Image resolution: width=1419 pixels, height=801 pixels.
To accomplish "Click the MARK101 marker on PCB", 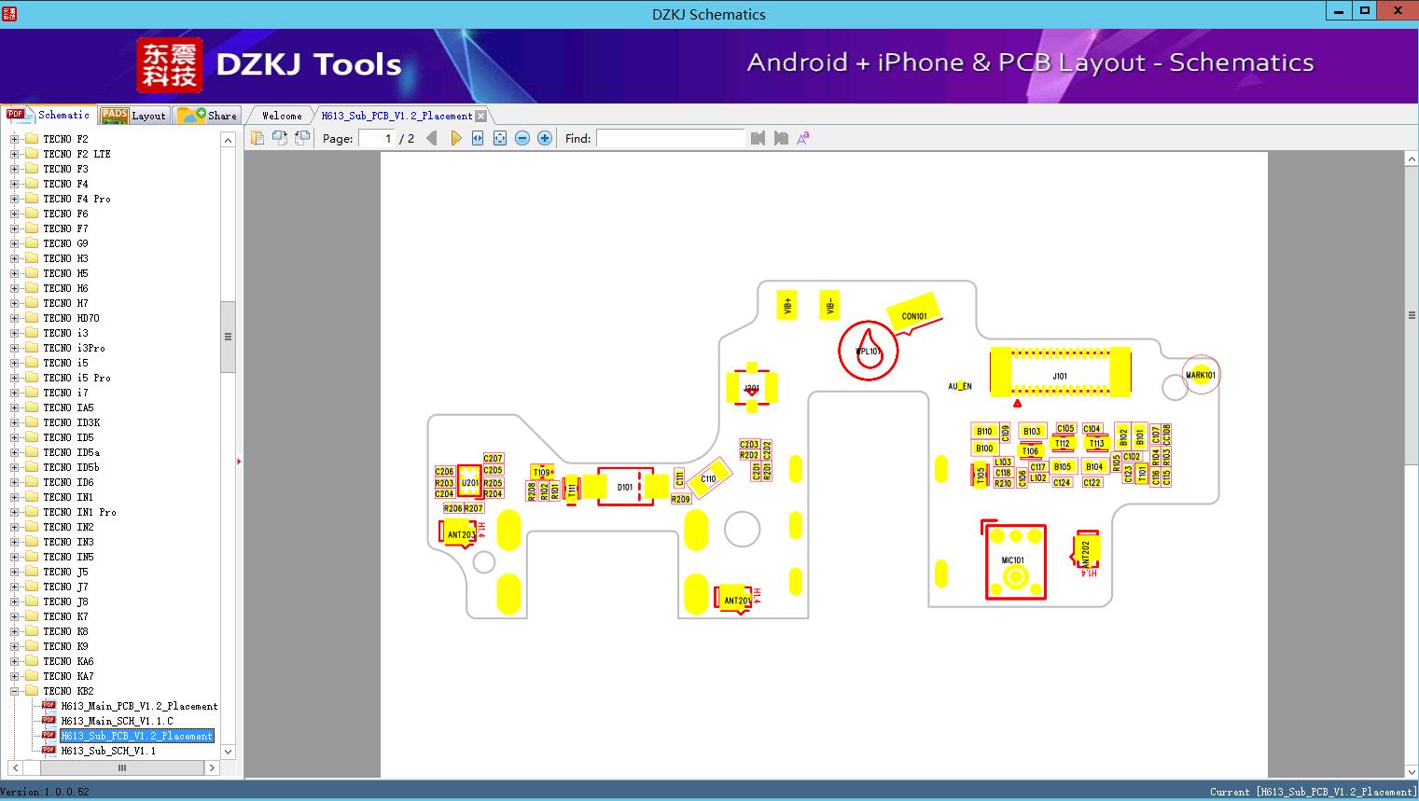I will click(x=1201, y=375).
